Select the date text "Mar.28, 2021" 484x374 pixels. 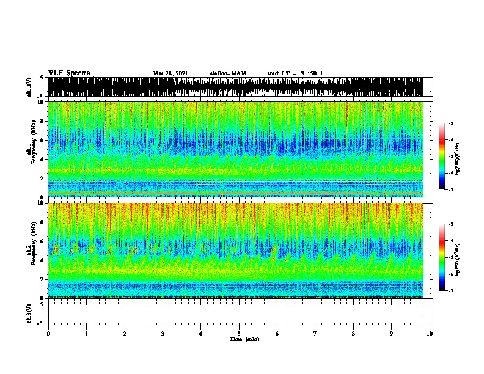(x=170, y=73)
